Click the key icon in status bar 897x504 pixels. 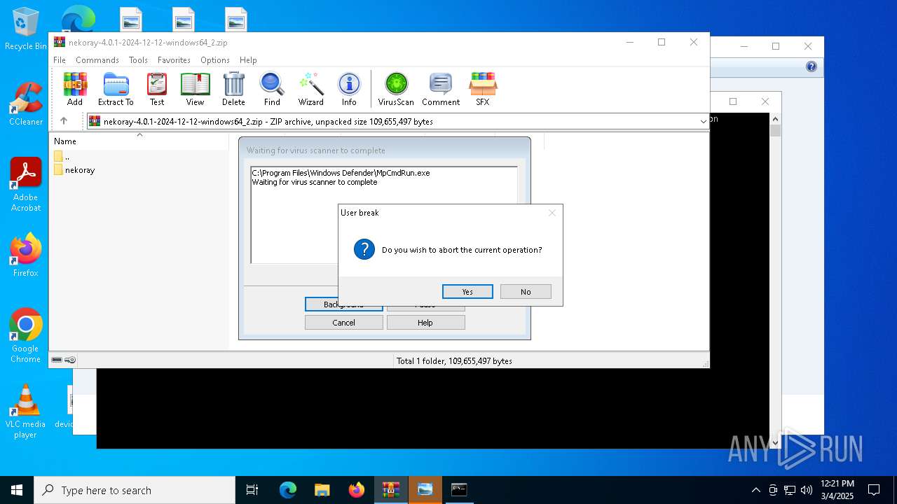tap(70, 360)
